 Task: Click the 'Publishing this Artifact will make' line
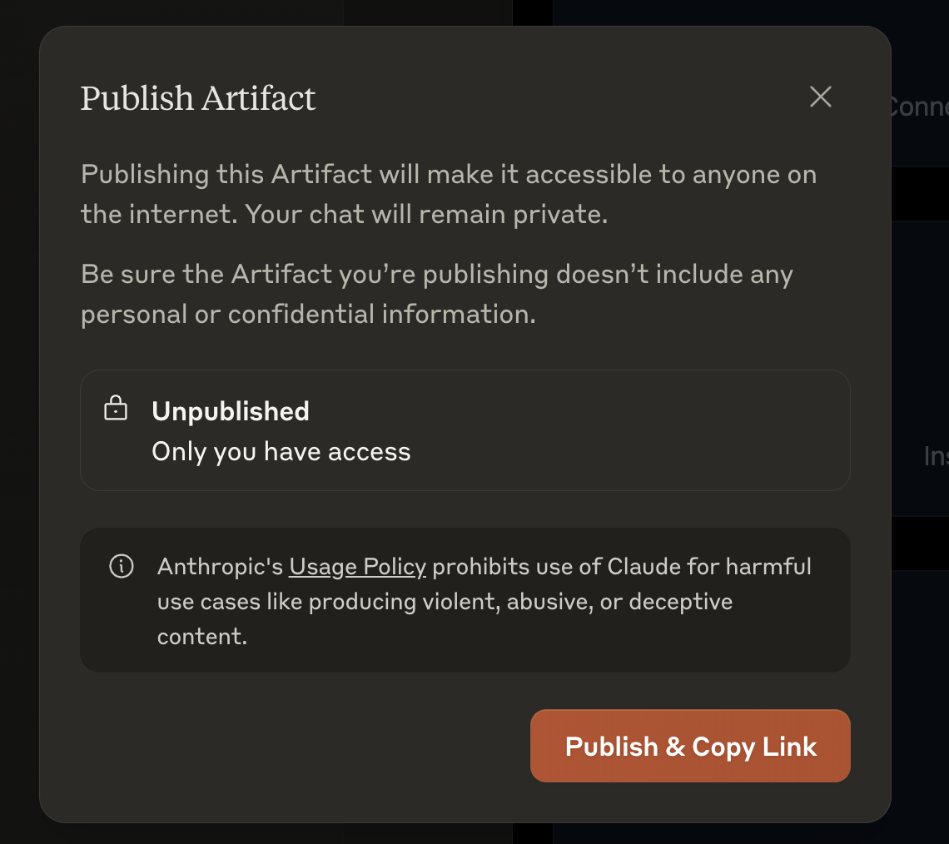449,175
